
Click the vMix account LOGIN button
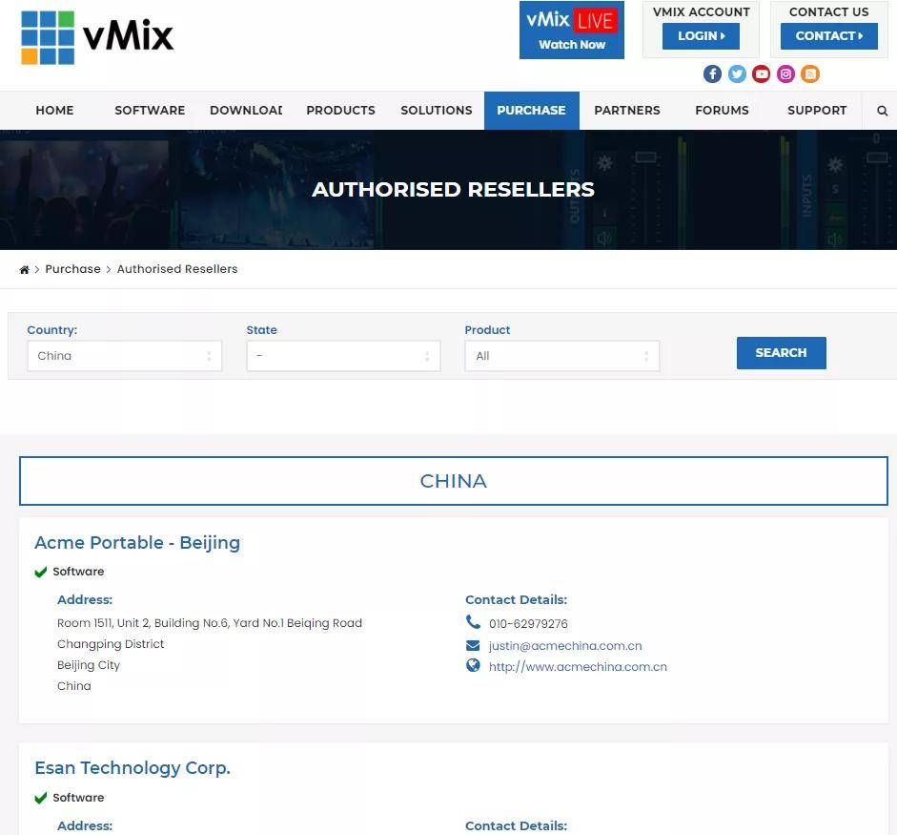pyautogui.click(x=701, y=36)
